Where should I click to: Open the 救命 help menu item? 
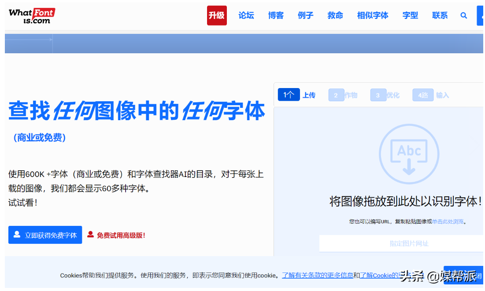click(x=335, y=15)
